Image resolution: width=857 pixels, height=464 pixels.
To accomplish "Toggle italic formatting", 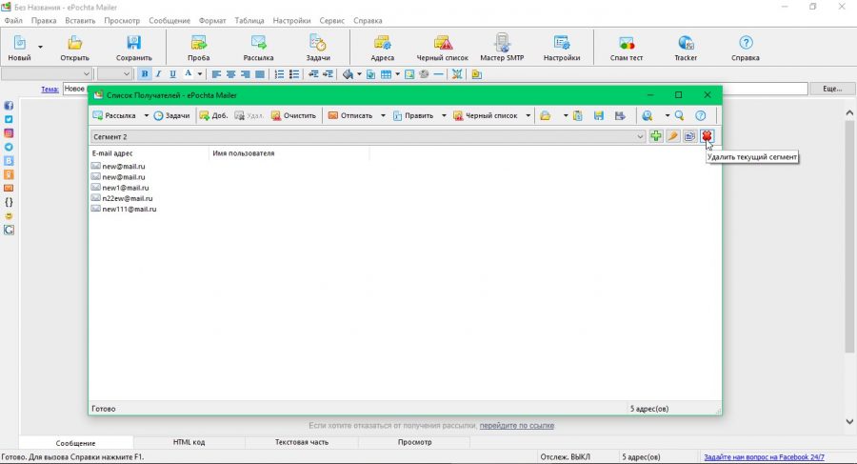I will pyautogui.click(x=158, y=74).
